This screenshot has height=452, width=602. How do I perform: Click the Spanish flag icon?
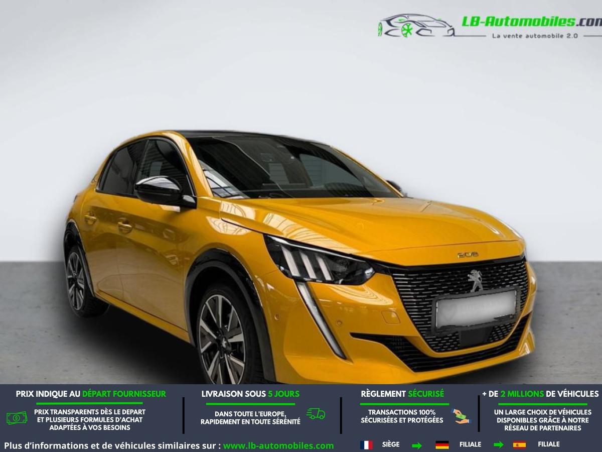519,445
